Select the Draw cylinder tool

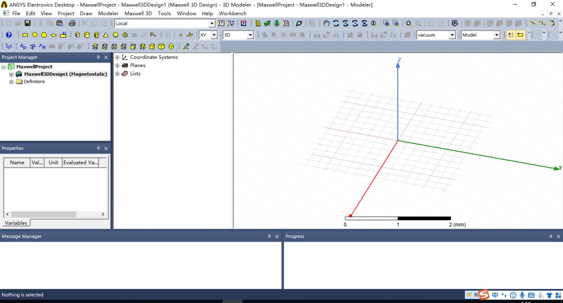point(87,35)
